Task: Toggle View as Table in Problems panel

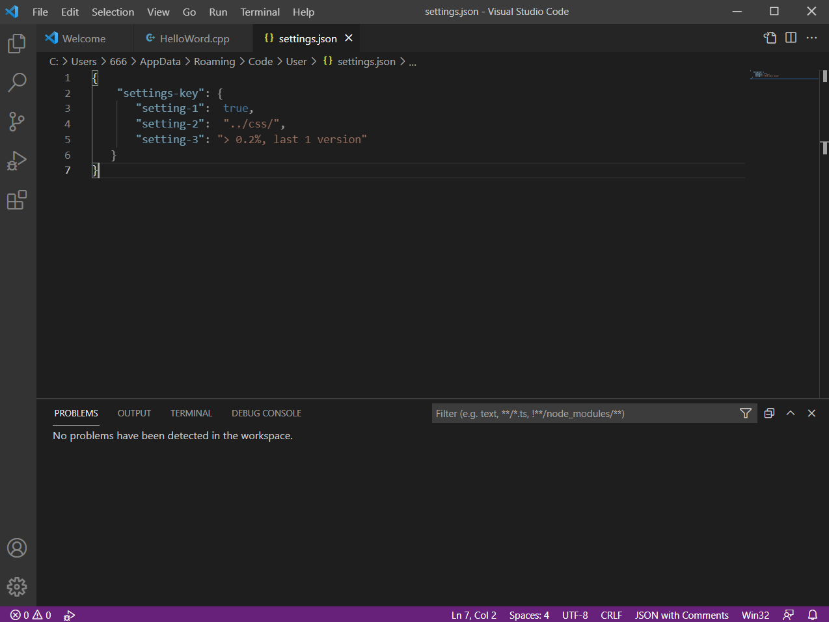Action: [769, 413]
